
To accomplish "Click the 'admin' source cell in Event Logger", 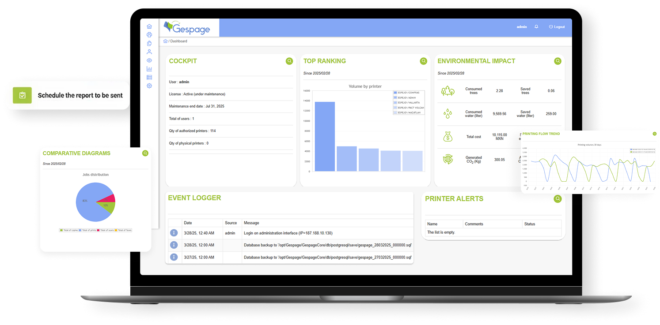I will click(x=230, y=233).
